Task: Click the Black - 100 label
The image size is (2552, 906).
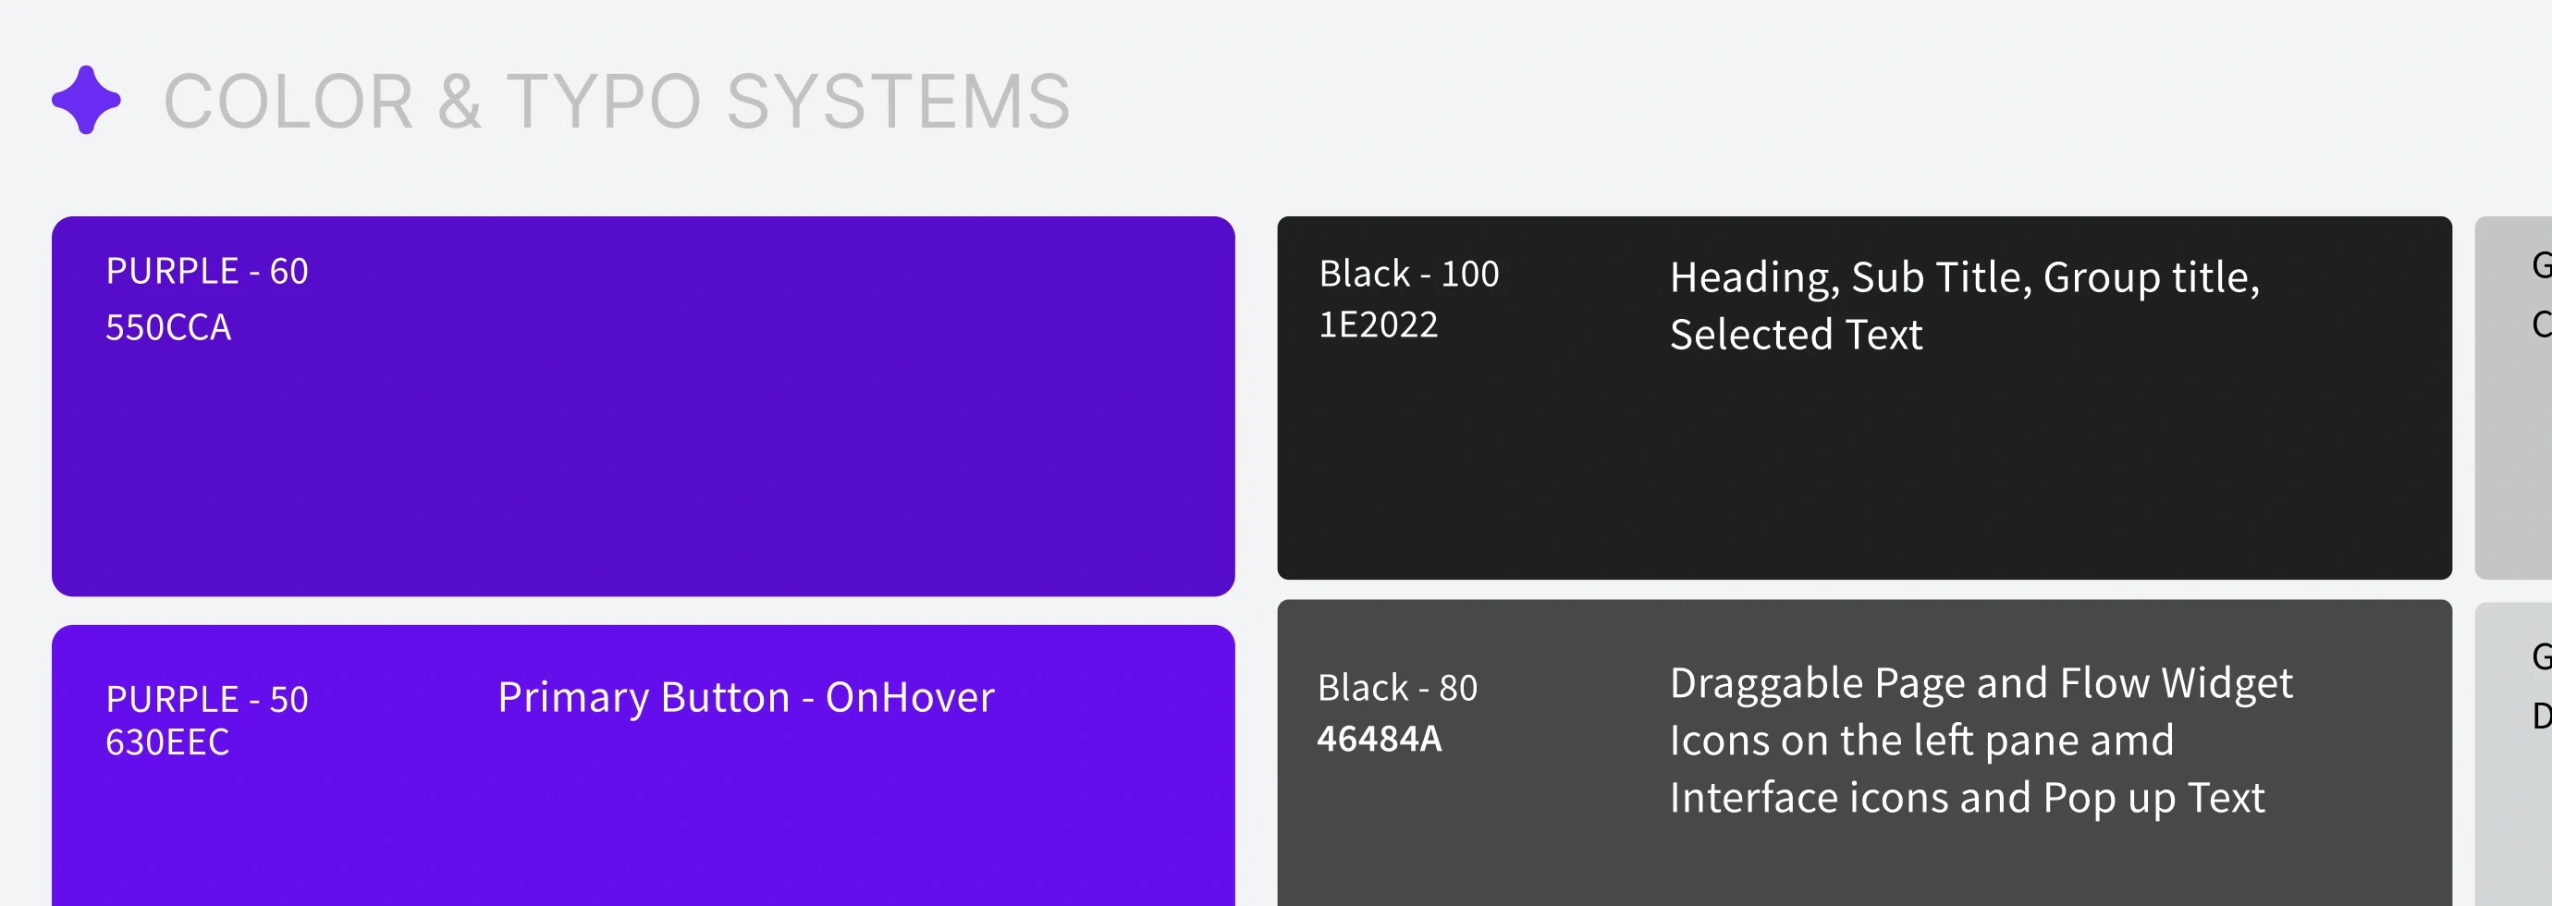Action: (x=1409, y=274)
